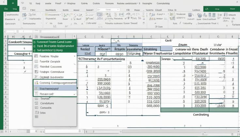Click the icon beside 'Foarida Coaglek' menu entry
Screen dimensions: 240x137
(36, 61)
